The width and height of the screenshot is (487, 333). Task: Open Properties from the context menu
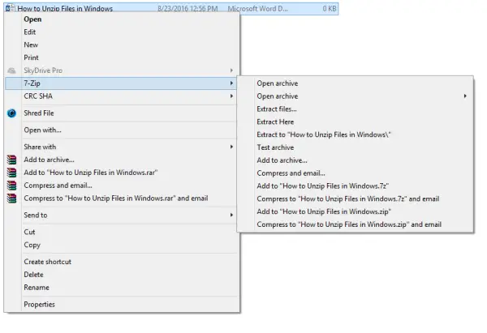coord(122,305)
